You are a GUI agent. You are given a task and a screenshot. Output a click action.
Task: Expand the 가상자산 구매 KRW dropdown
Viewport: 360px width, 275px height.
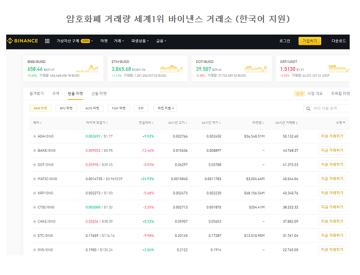[x=74, y=41]
